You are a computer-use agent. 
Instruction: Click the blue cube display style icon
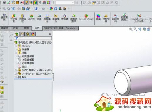(x=36, y=9)
